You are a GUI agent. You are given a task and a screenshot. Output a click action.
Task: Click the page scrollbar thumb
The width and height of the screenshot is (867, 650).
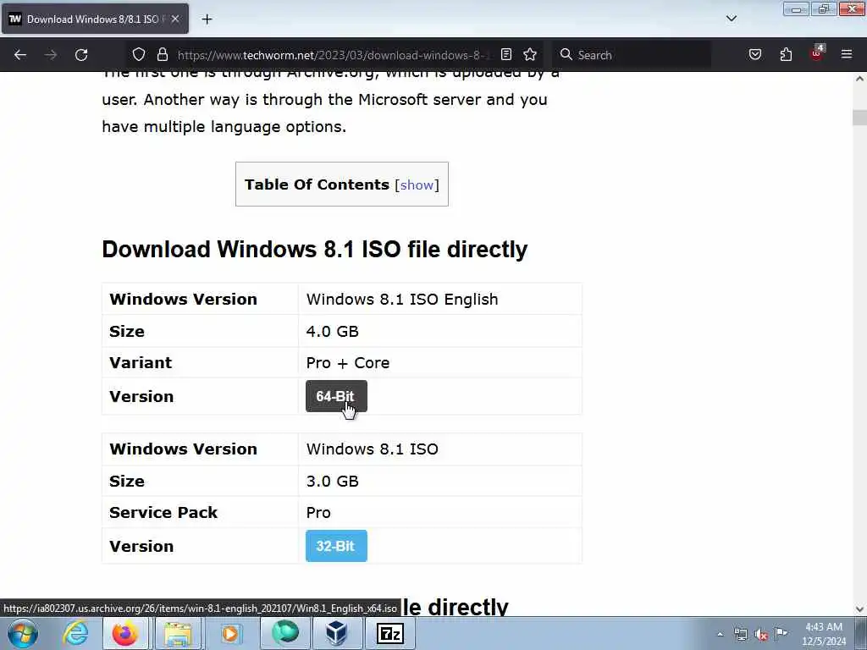[859, 118]
